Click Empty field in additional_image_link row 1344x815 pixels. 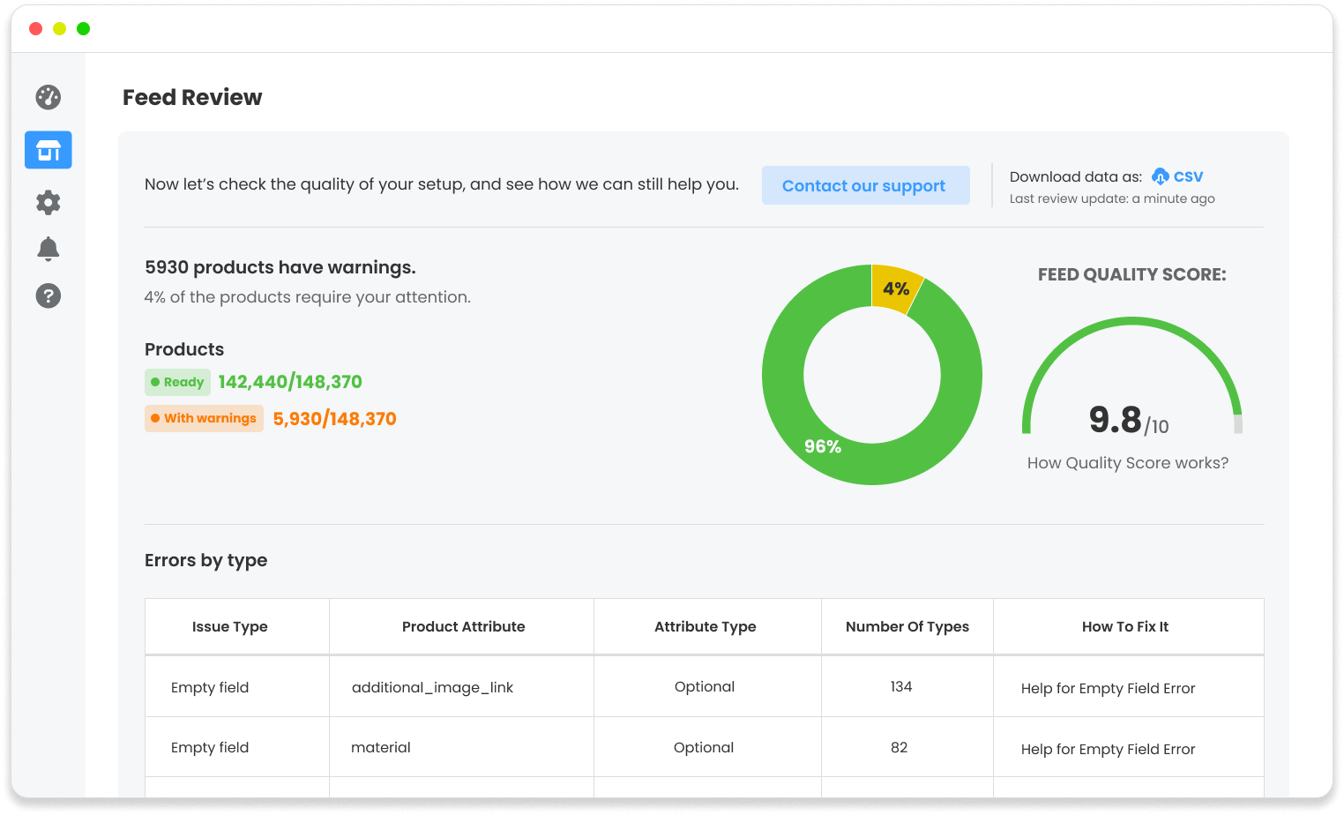(x=210, y=687)
